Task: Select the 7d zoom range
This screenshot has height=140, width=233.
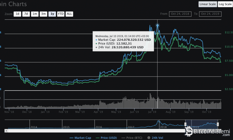Action: coord(26,14)
